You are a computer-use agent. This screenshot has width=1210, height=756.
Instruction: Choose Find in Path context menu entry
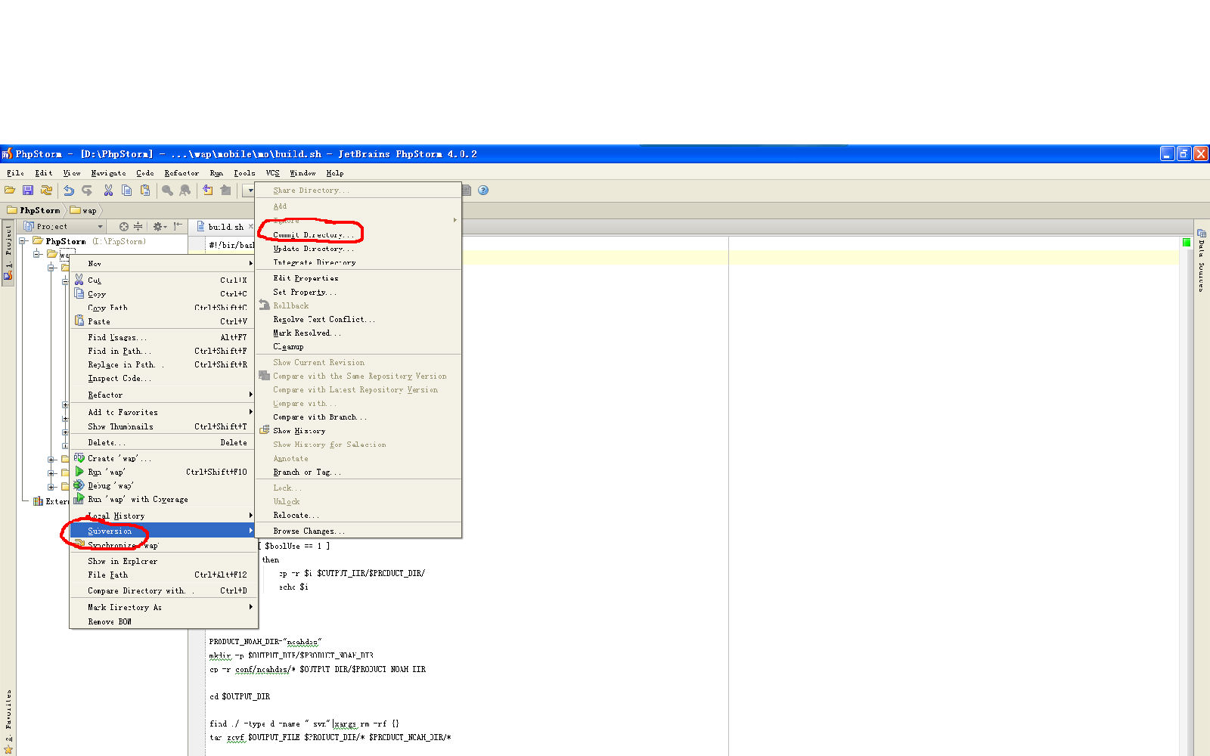tap(163, 351)
